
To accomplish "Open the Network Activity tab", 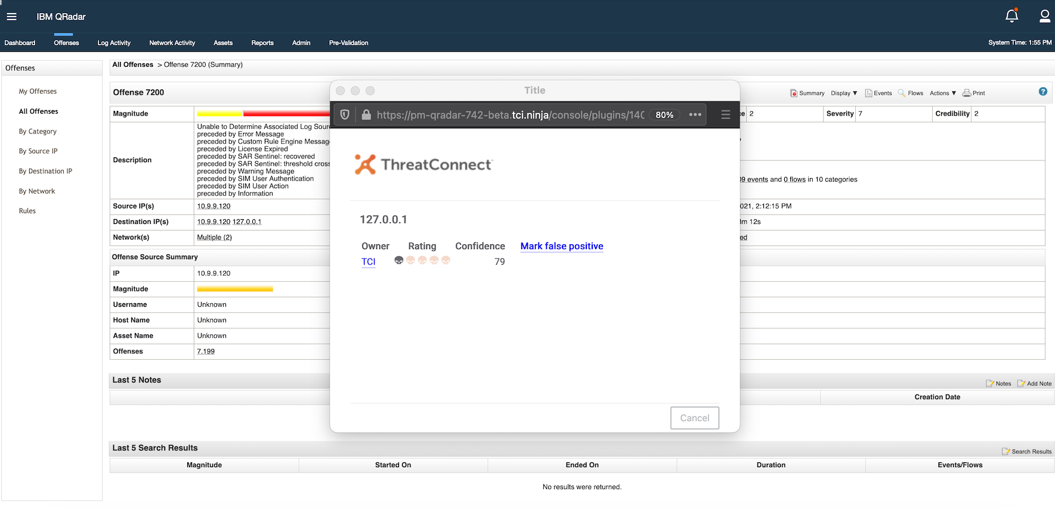I will 172,43.
